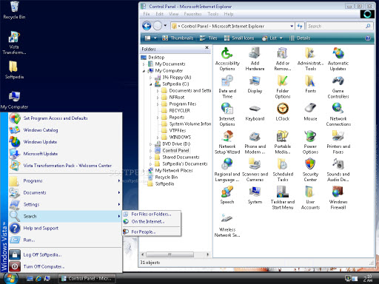The width and height of the screenshot is (379, 284).
Task: Open Printers and Faxes icon
Action: [338, 142]
